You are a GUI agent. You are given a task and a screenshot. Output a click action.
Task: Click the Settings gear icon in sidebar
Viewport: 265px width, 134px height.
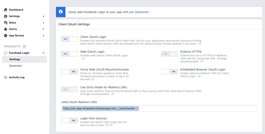[x=6, y=16]
